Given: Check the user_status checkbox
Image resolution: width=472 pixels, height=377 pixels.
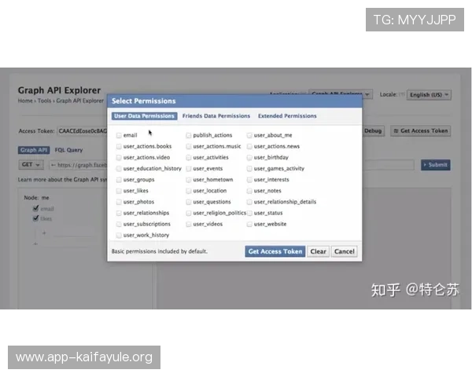Looking at the screenshot, I should [249, 213].
